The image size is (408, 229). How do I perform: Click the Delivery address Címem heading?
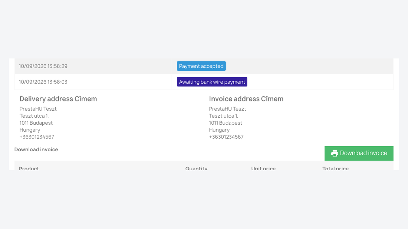58,99
